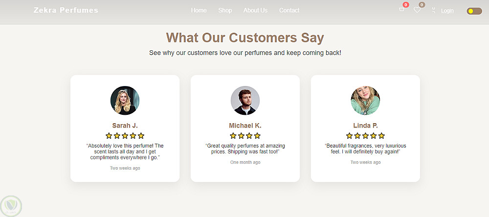Open the shopping cart icon
Screen dimensions: 489x217
point(401,10)
